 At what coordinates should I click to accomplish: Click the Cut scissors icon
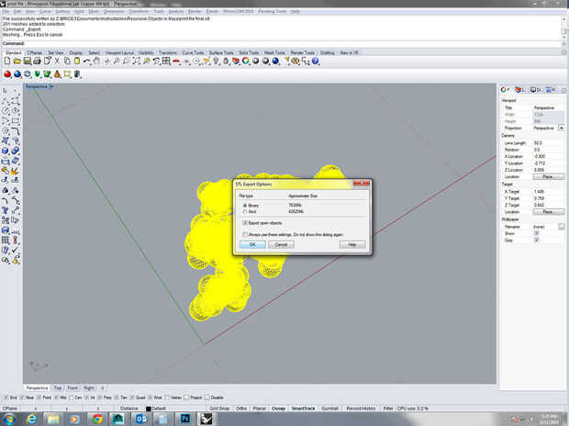coord(57,61)
